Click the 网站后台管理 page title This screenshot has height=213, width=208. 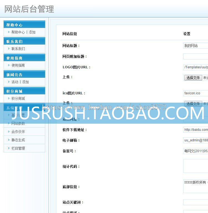click(x=29, y=9)
